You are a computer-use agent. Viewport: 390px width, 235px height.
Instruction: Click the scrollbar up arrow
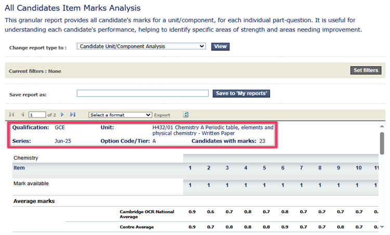coord(382,126)
